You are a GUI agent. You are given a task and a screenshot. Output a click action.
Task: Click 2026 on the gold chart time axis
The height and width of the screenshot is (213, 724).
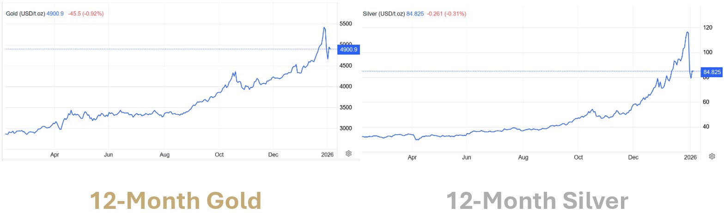[327, 155]
